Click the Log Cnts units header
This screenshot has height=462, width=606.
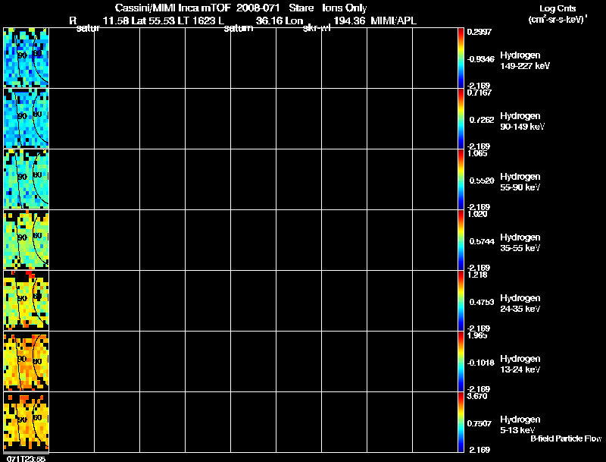tap(558, 14)
